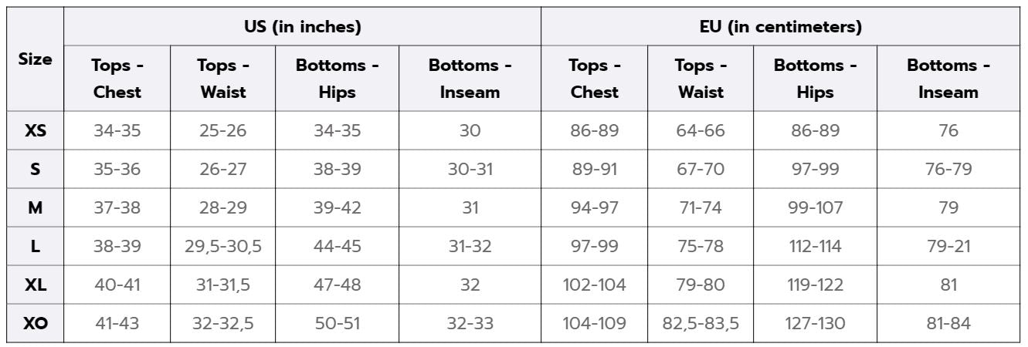Click the 99-107 hips cell
This screenshot has width=1028, height=347.
815,208
